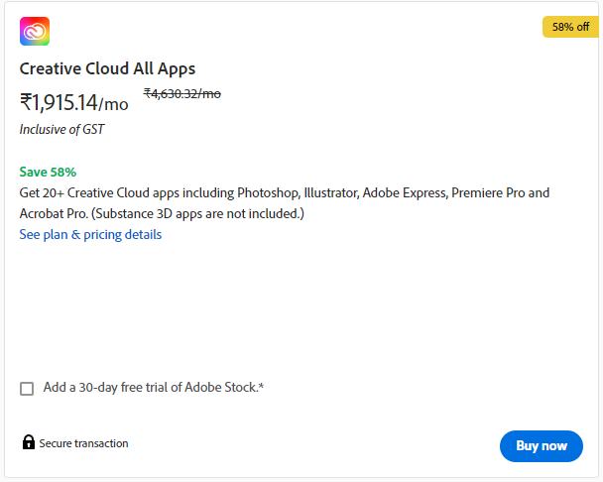
Task: Click the words Premiere Pro in description
Action: (488, 192)
